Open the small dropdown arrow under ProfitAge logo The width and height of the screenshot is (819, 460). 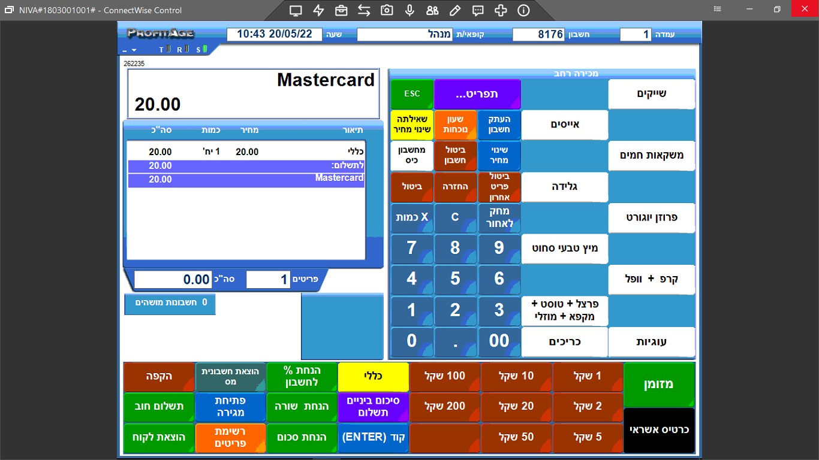point(134,50)
